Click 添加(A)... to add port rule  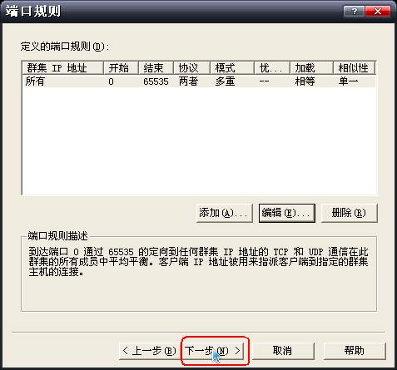224,213
